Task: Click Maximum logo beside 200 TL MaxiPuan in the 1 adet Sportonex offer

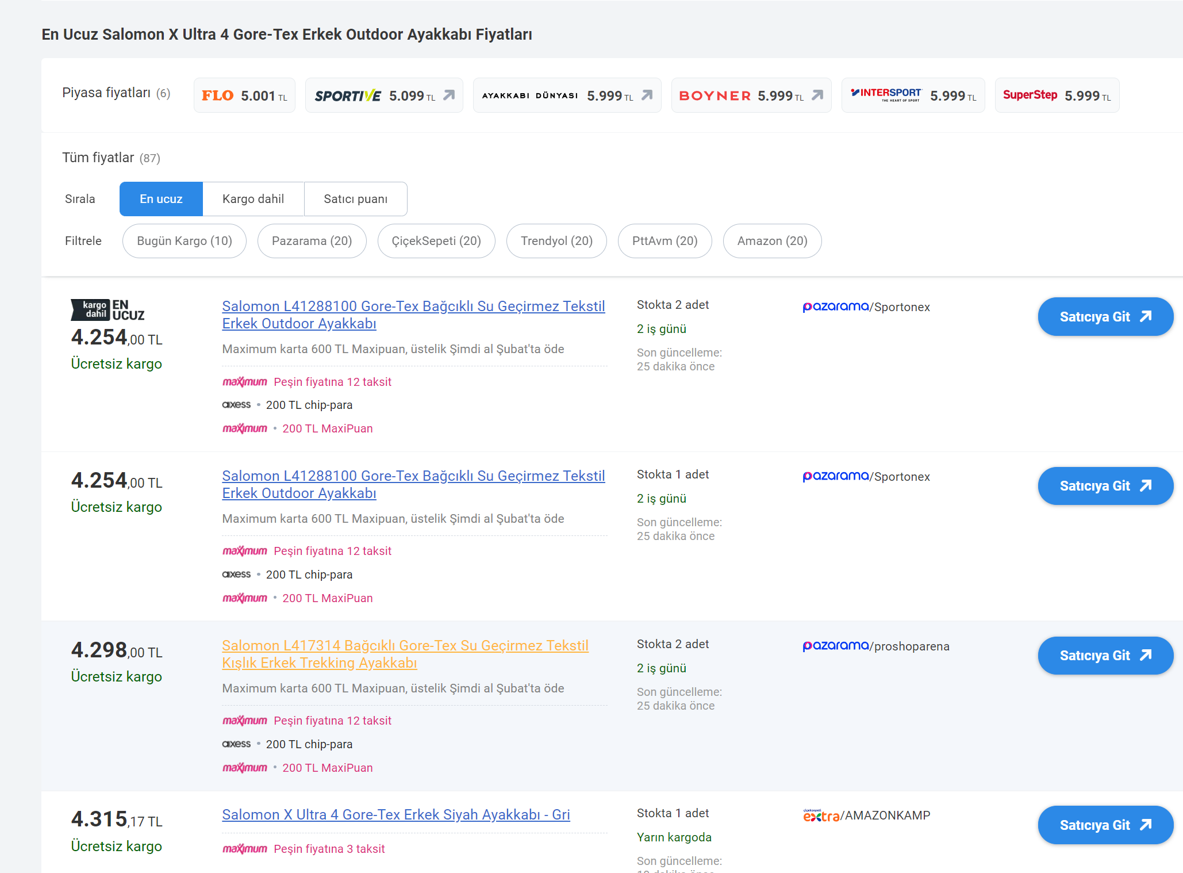Action: 245,598
